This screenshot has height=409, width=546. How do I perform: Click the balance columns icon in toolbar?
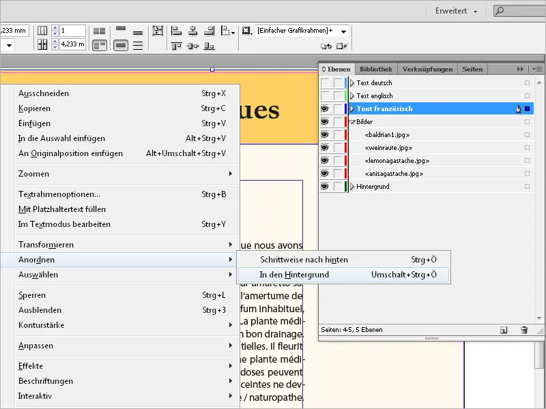(x=99, y=31)
